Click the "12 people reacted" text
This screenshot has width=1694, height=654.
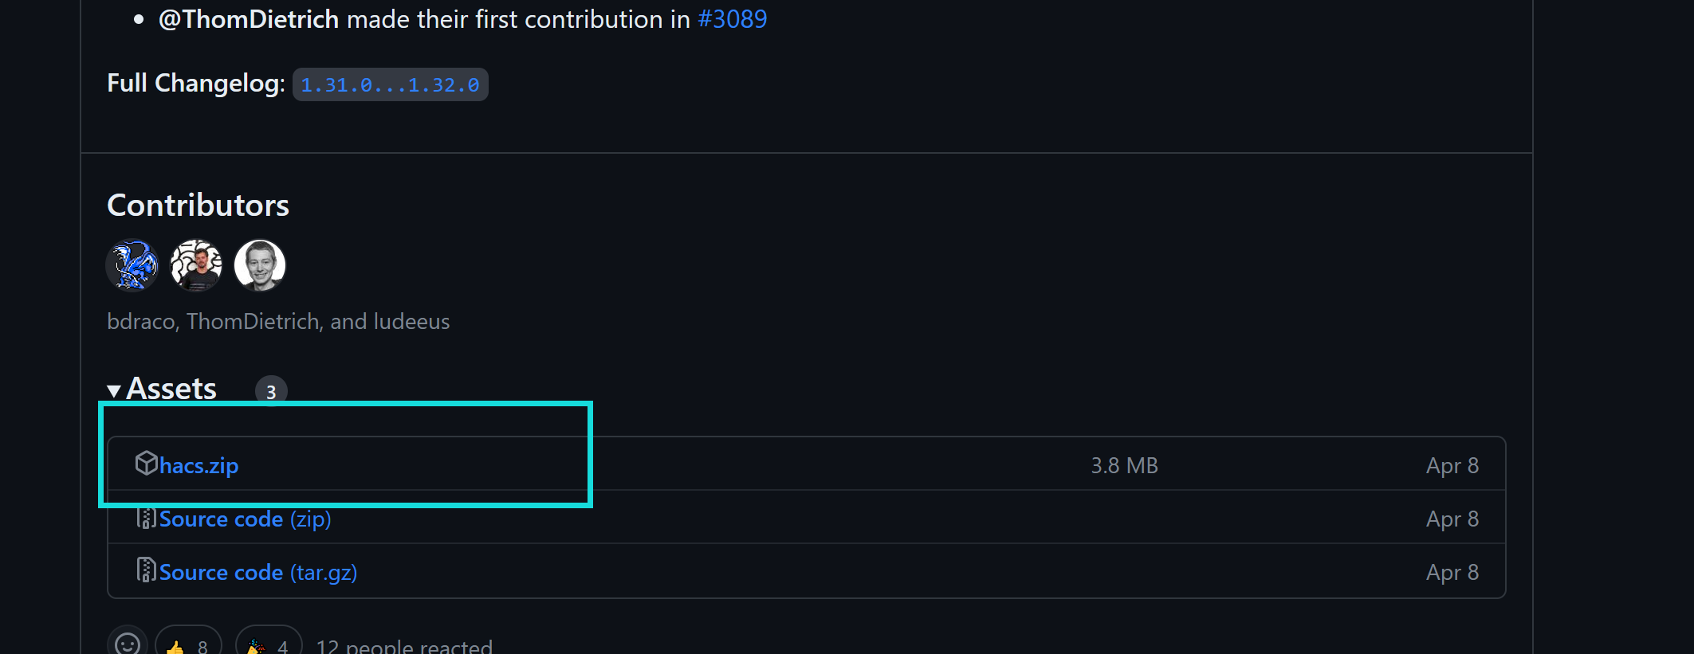point(404,646)
